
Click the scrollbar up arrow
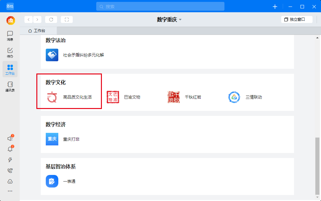coord(317,38)
